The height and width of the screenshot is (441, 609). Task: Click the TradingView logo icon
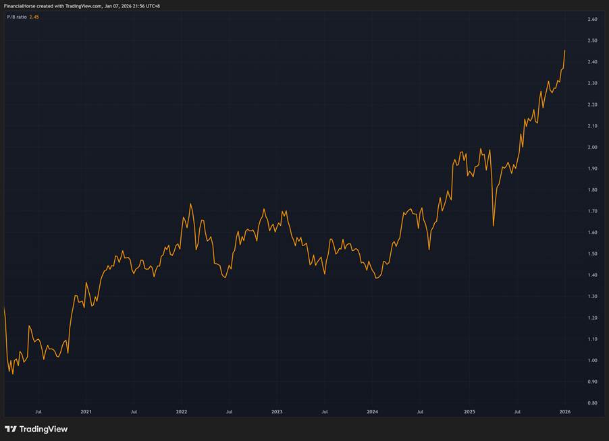pos(10,429)
